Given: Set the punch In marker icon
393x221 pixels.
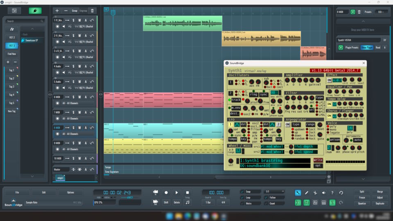Looking at the screenshot, I should pos(156,192).
